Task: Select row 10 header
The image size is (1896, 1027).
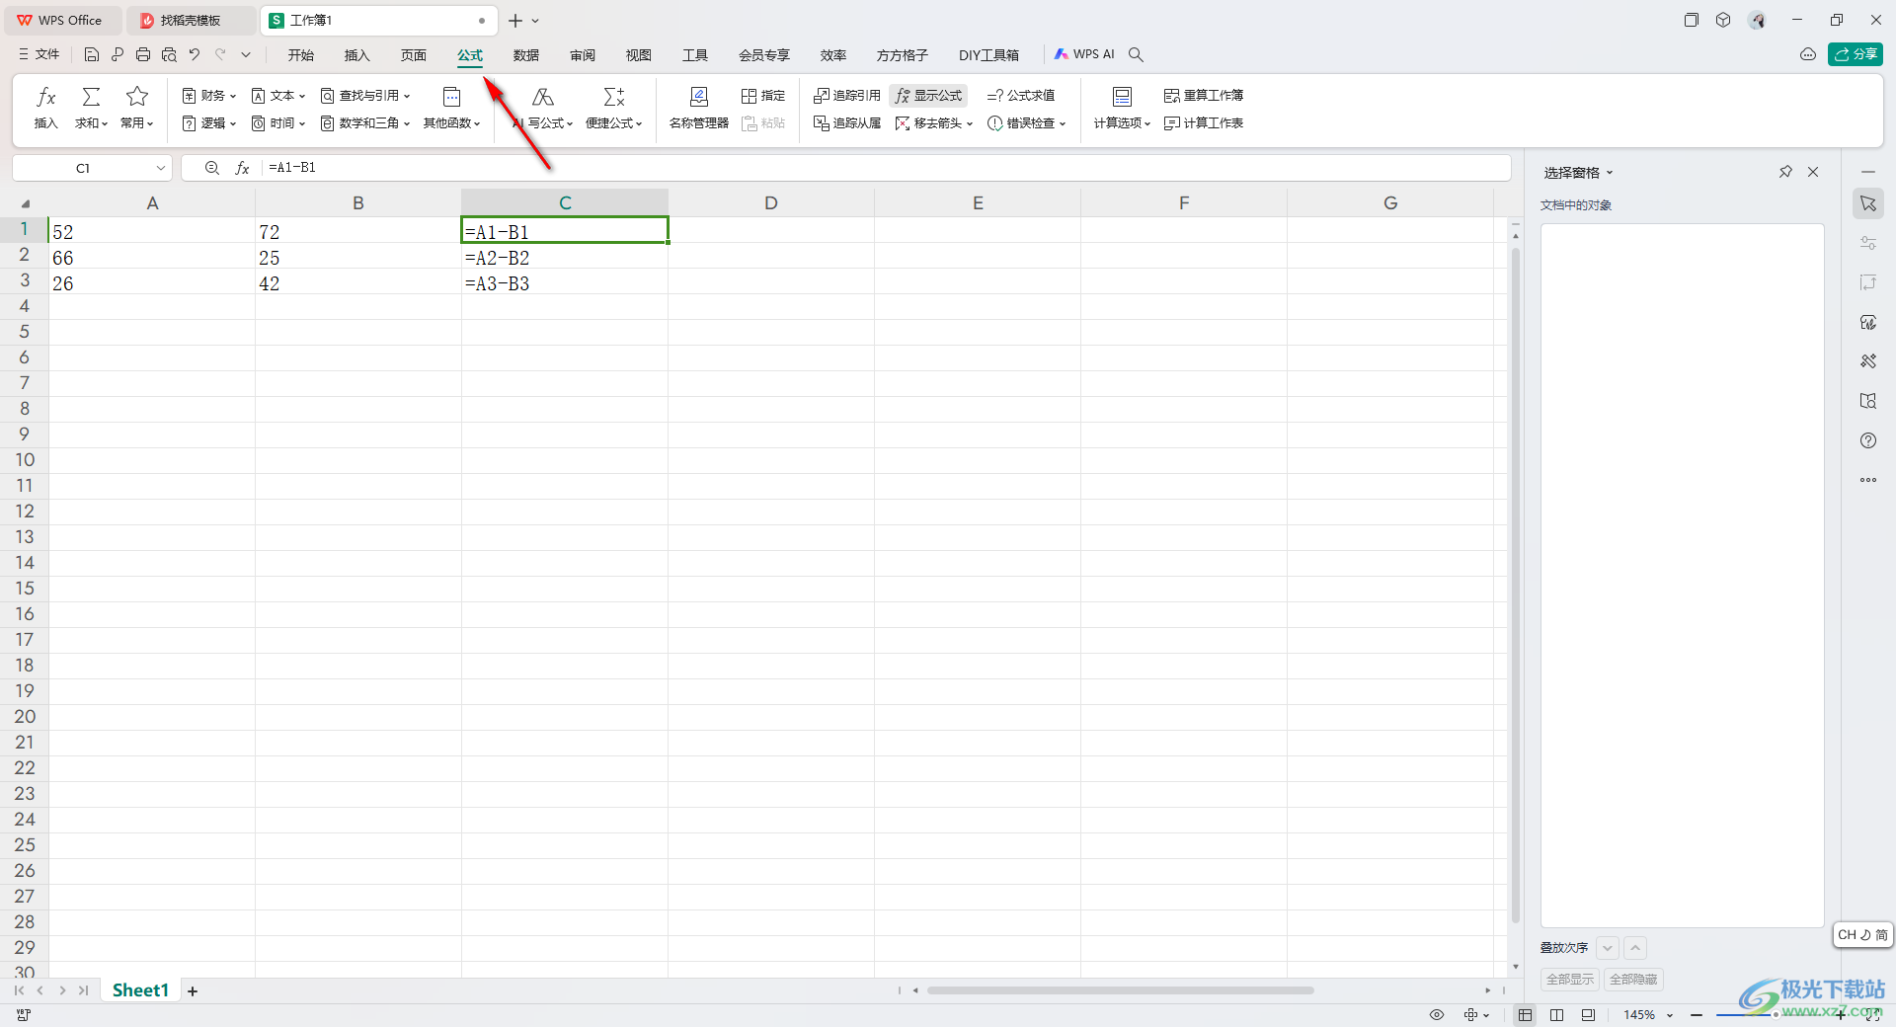Action: pyautogui.click(x=25, y=459)
